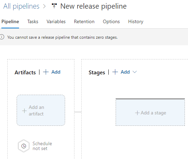Select the Pipeline tab
The image size is (188, 159).
[x=10, y=21]
